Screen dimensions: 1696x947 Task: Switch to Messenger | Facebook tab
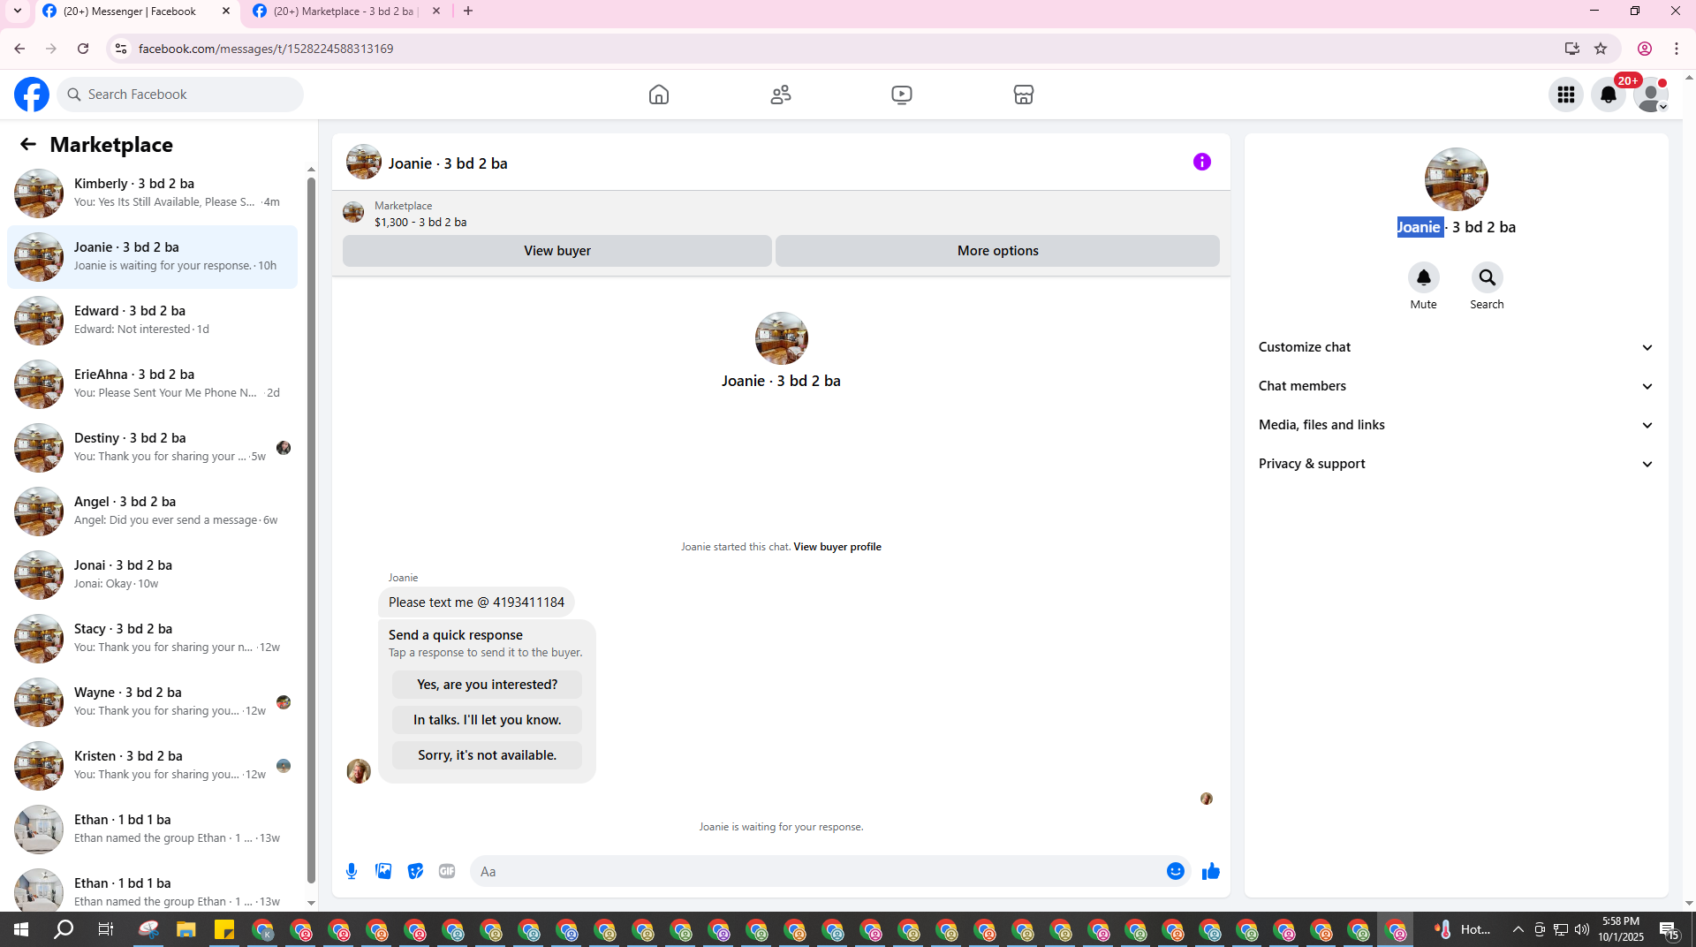coord(131,11)
